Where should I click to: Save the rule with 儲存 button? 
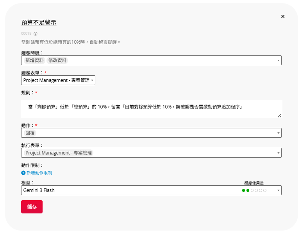click(x=32, y=207)
